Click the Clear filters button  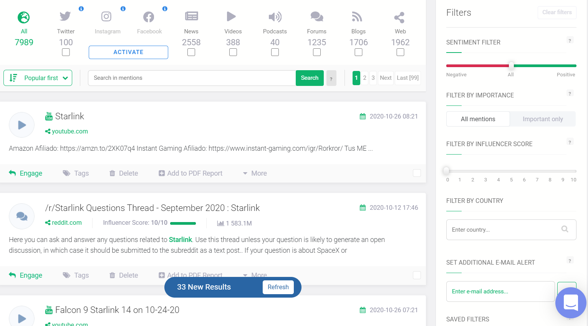[x=557, y=12]
